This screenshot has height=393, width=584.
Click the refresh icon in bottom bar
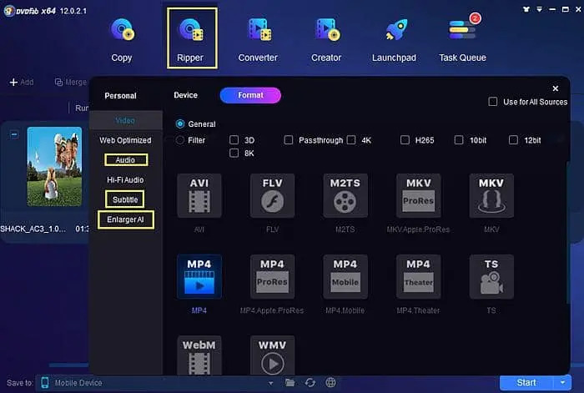pyautogui.click(x=310, y=382)
